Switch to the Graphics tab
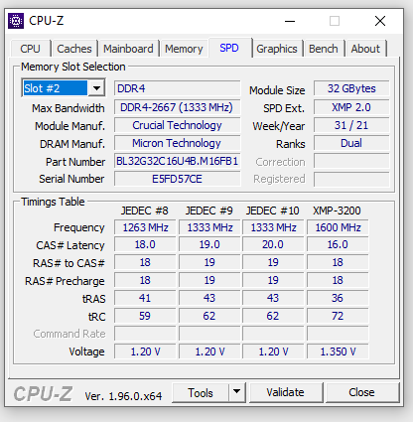Viewport: 413px width, 422px height. point(277,49)
